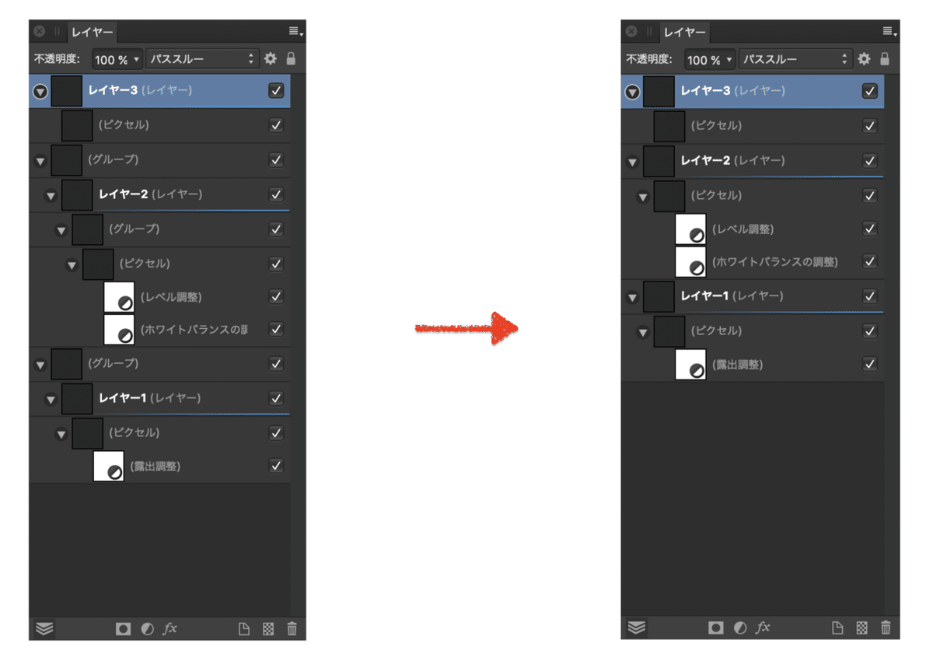Delete layer with the trash icon in the right panel
Screen dimensions: 933x657
point(886,627)
